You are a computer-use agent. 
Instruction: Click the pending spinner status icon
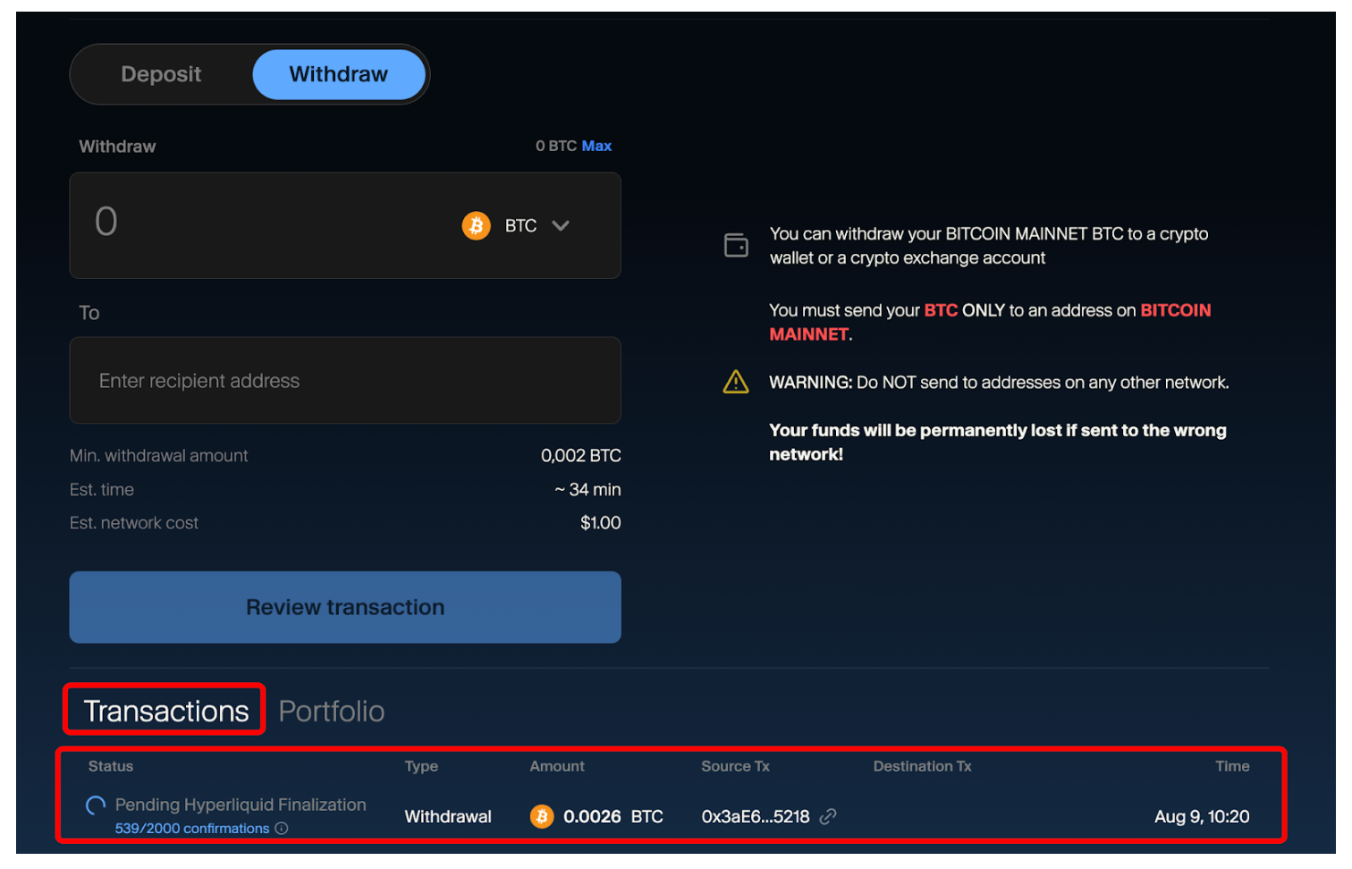click(96, 806)
